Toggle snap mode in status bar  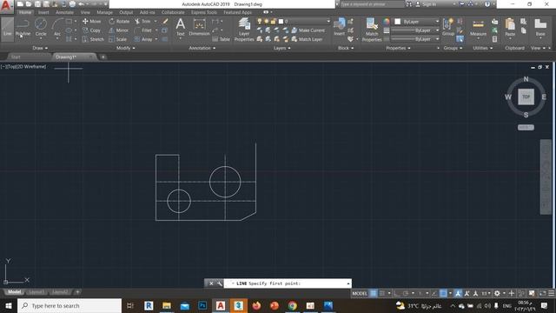(x=382, y=294)
